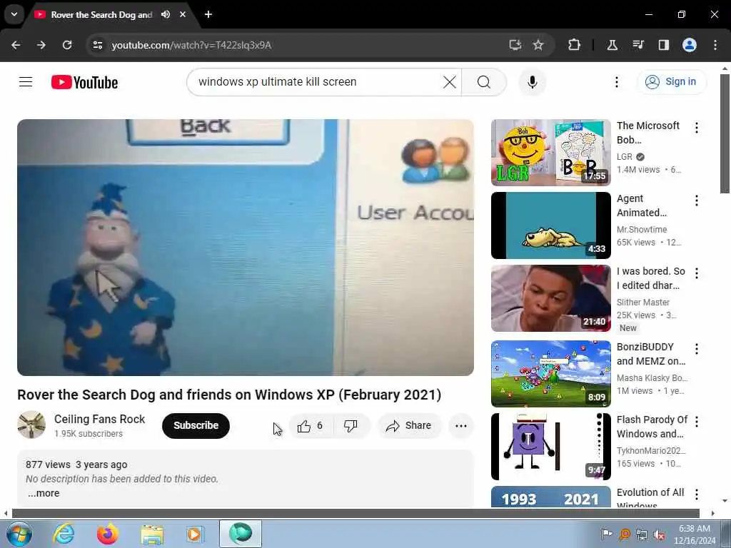The image size is (731, 548).
Task: Open options for 'I was bored' video
Action: tap(697, 273)
